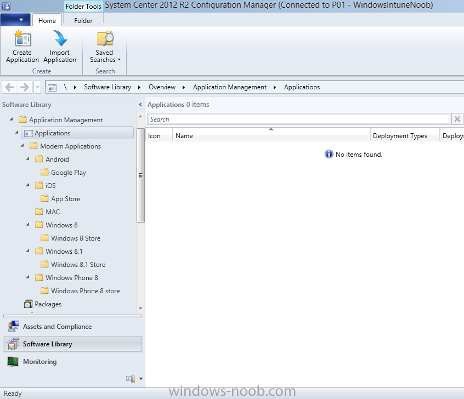Collapse the iOS folder node
Image resolution: width=464 pixels, height=399 pixels.
click(28, 185)
